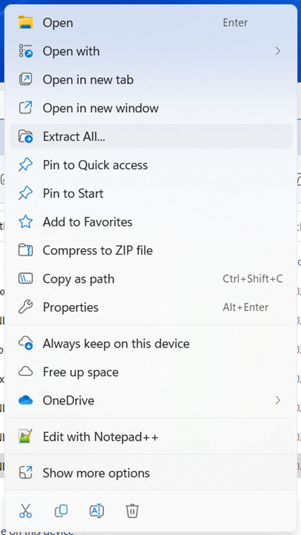Click the cloud download icon beside Always keep on this device
Screen dimensions: 301x535
[25, 343]
